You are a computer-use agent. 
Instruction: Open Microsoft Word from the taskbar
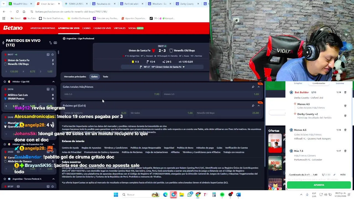point(238,195)
